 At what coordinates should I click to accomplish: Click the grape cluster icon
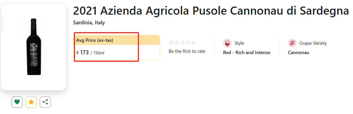click(x=292, y=43)
